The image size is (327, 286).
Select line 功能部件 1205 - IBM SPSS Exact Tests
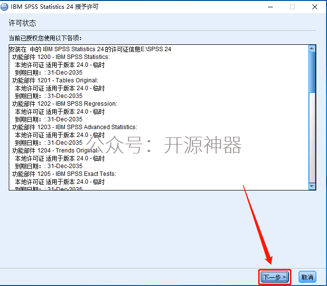click(64, 174)
